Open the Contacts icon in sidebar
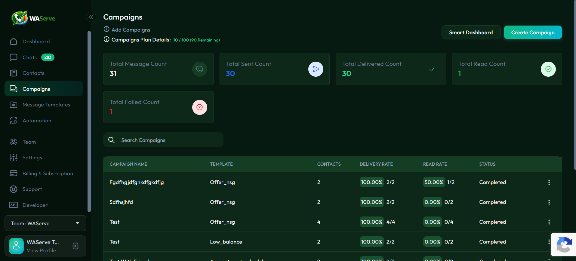 (x=14, y=73)
